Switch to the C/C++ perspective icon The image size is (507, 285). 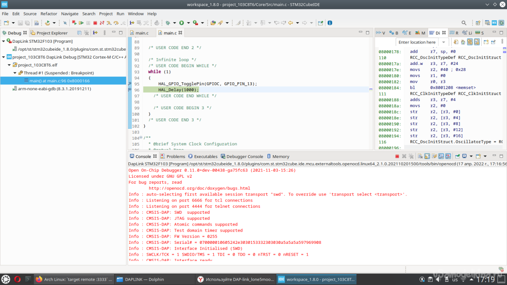487,23
